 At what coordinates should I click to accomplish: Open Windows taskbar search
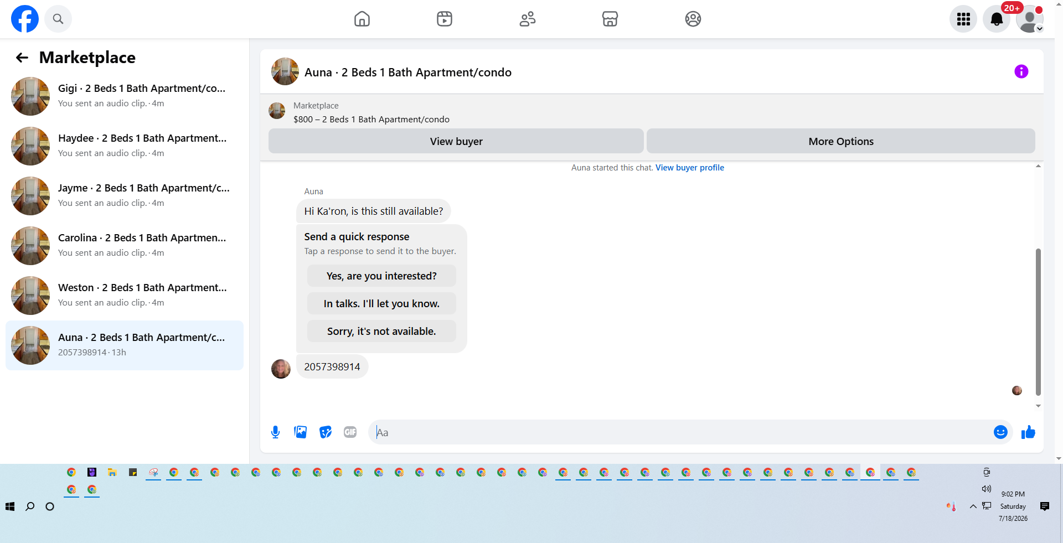click(30, 506)
